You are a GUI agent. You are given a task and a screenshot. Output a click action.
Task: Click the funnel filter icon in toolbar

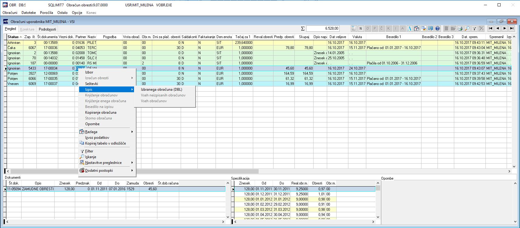(475, 29)
